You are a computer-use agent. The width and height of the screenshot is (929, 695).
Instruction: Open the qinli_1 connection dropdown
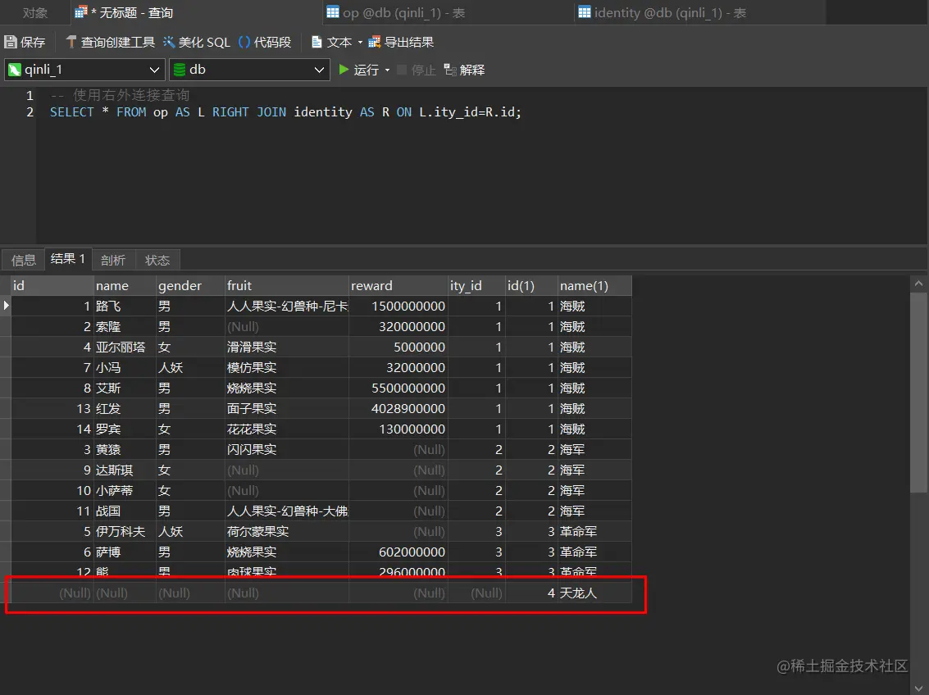84,70
